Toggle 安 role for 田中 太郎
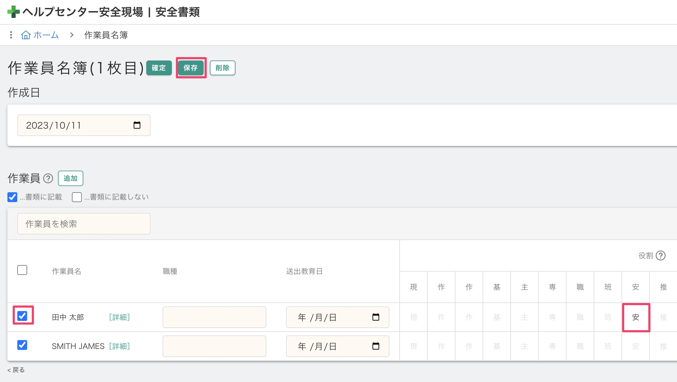Image resolution: width=677 pixels, height=382 pixels. click(x=636, y=317)
